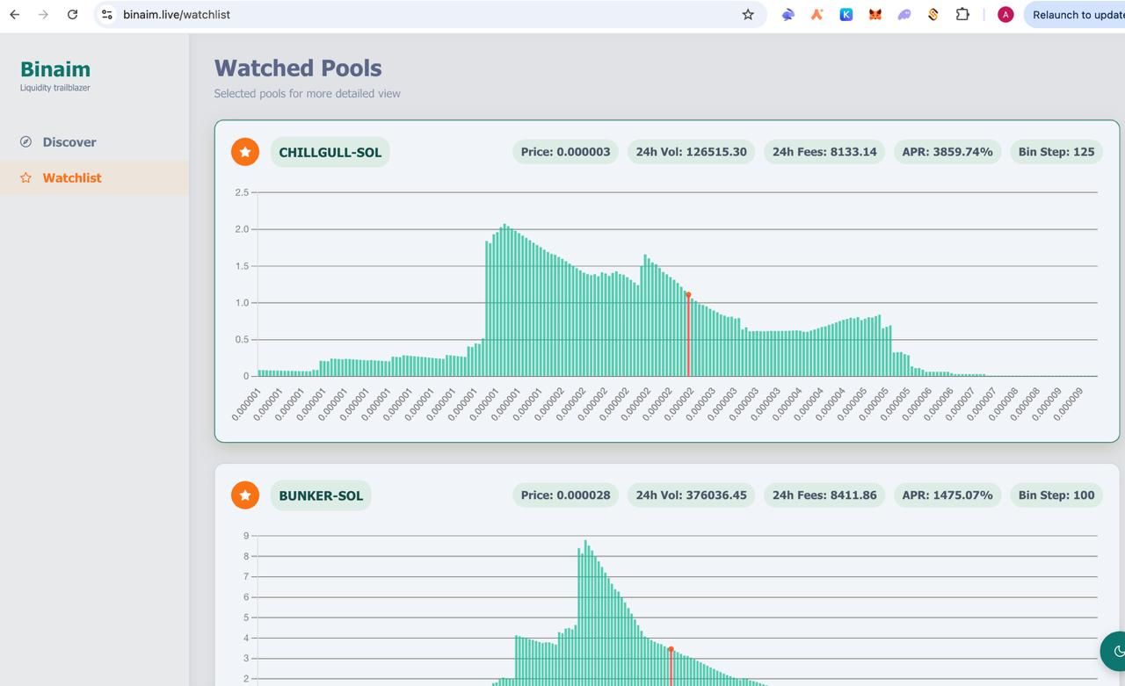Viewport: 1125px width, 686px height.
Task: Open the purple cloud extension icon
Action: pyautogui.click(x=904, y=15)
